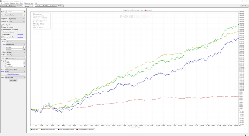Open the Winnings In dropdown

point(17,22)
